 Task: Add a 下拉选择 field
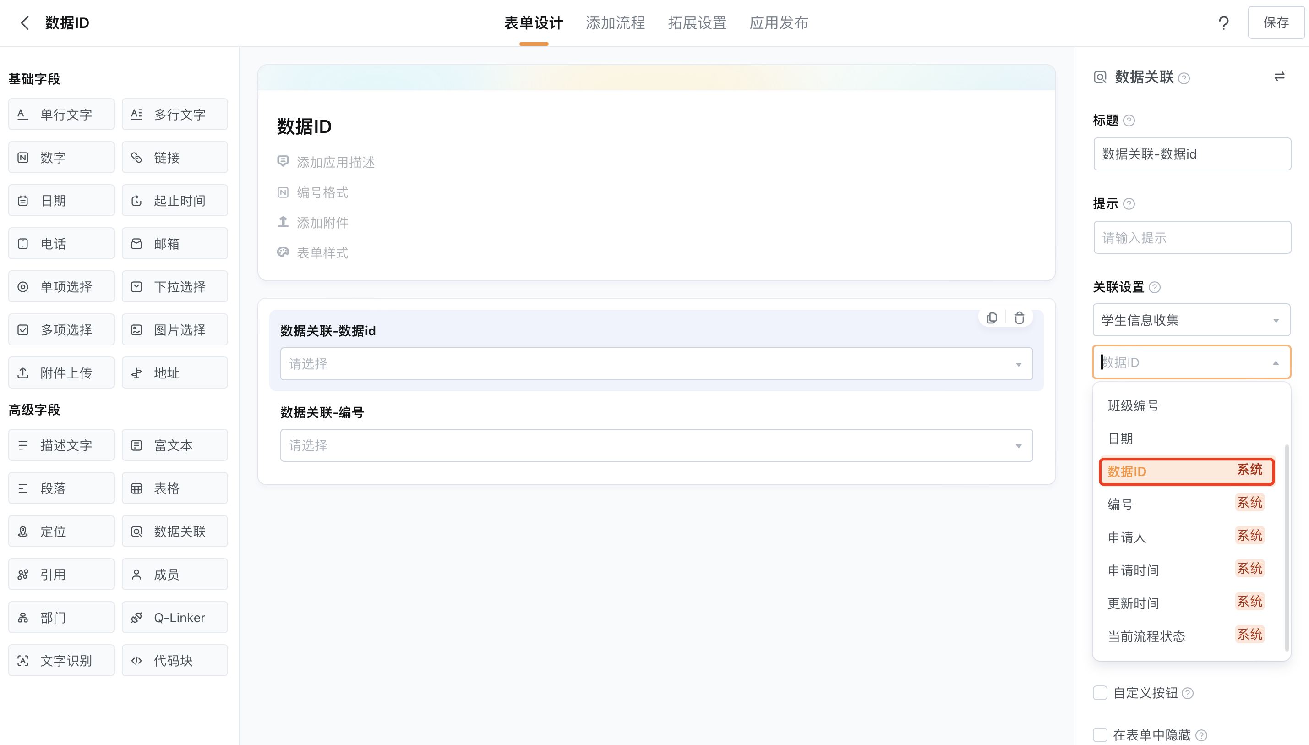pos(175,286)
